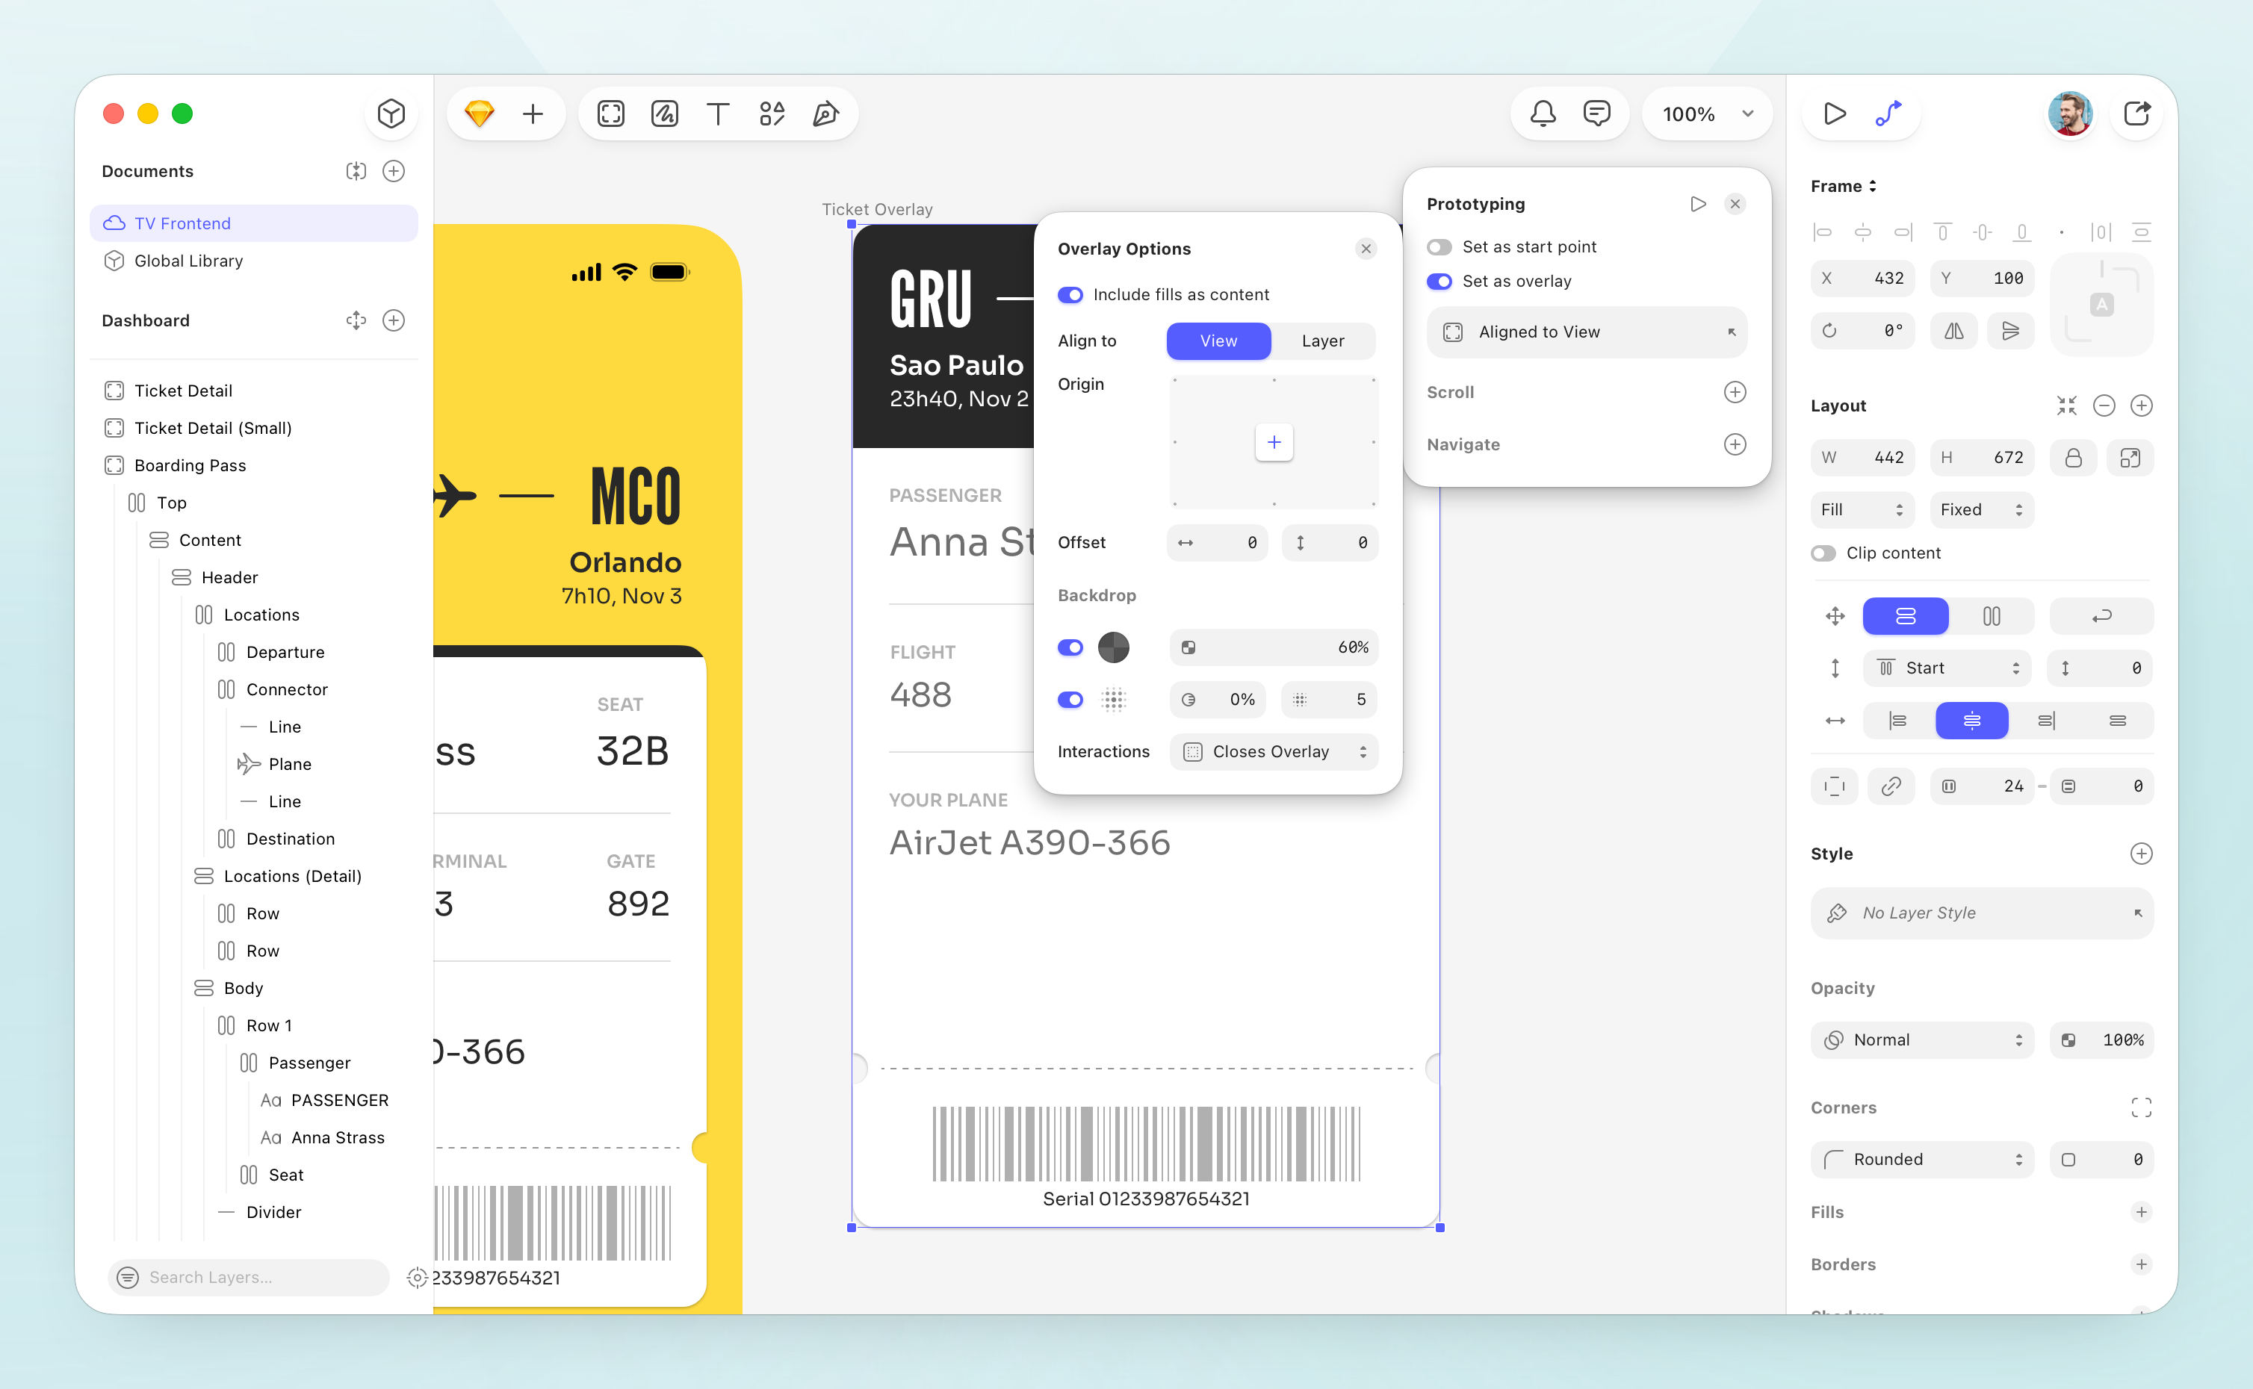Open the 100% zoom dropdown
The height and width of the screenshot is (1389, 2253).
1707,114
